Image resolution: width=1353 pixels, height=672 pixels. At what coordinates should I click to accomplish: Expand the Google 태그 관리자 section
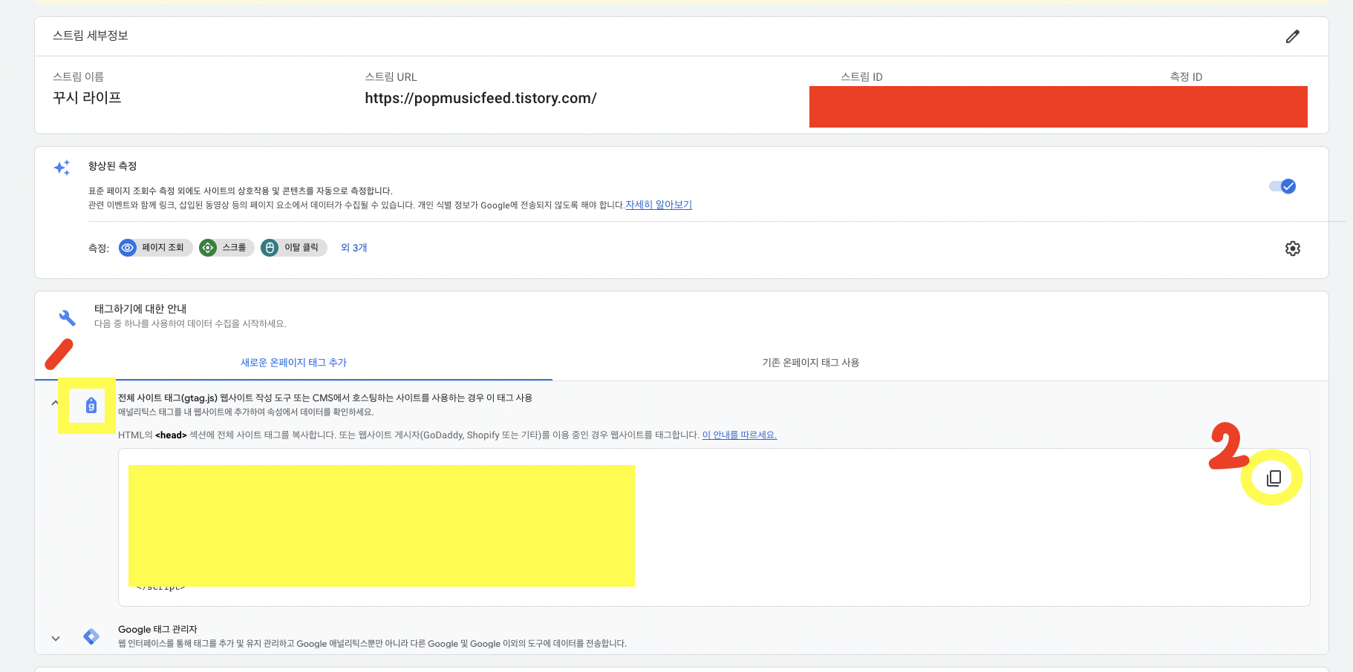click(x=56, y=638)
